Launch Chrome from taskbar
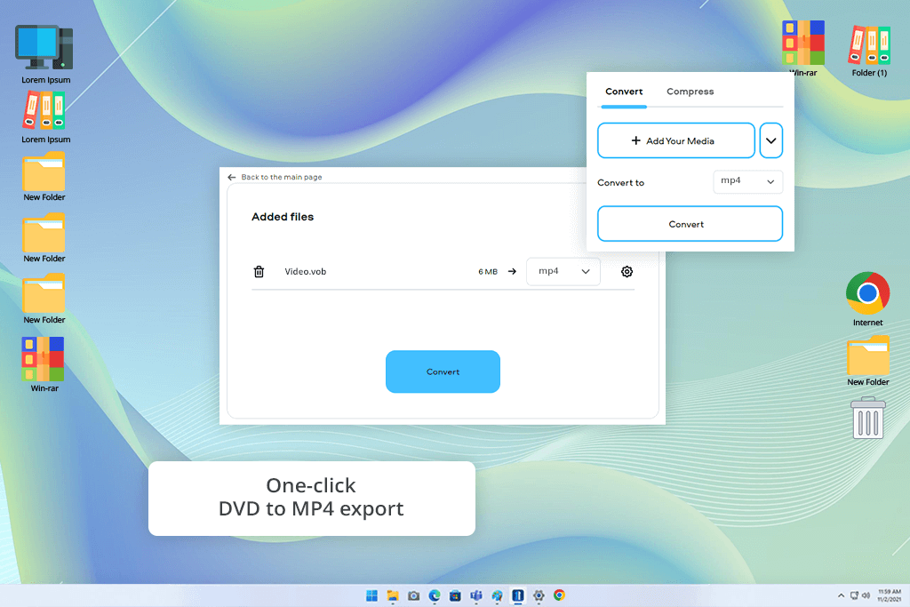The height and width of the screenshot is (607, 910). coord(560,595)
